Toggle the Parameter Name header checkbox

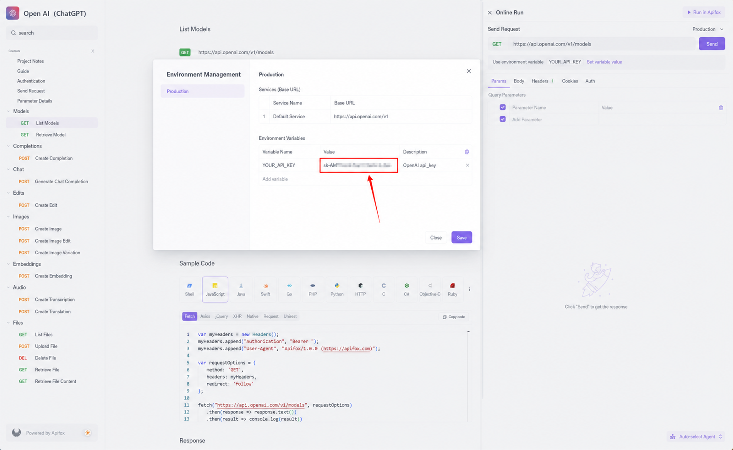click(x=503, y=107)
